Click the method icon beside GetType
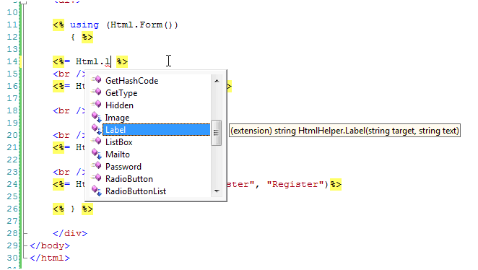The image size is (478, 270). coord(97,92)
